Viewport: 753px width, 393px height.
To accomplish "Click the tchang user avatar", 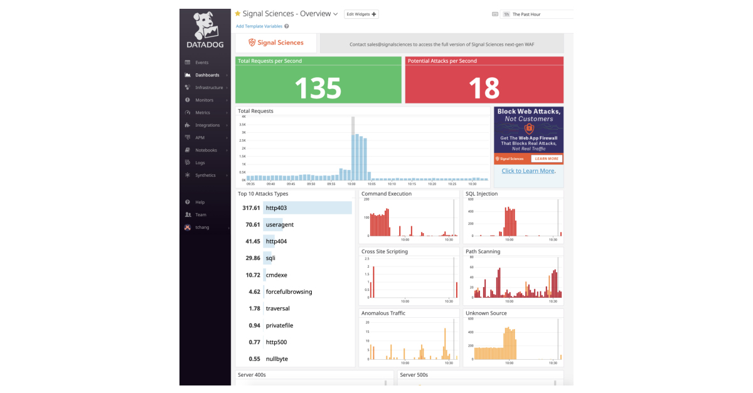I will pos(187,228).
